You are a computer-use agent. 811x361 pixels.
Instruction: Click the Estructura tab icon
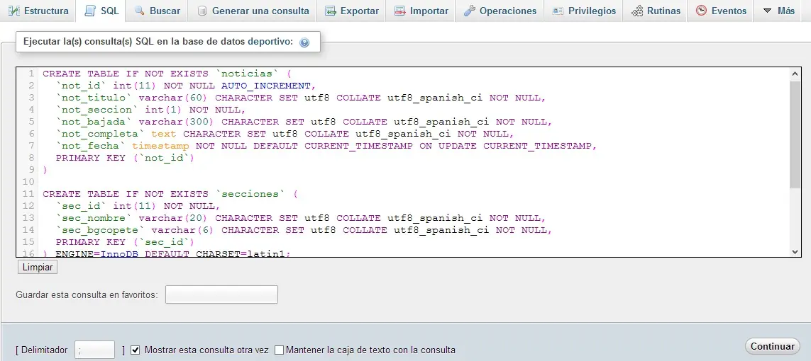pyautogui.click(x=14, y=11)
